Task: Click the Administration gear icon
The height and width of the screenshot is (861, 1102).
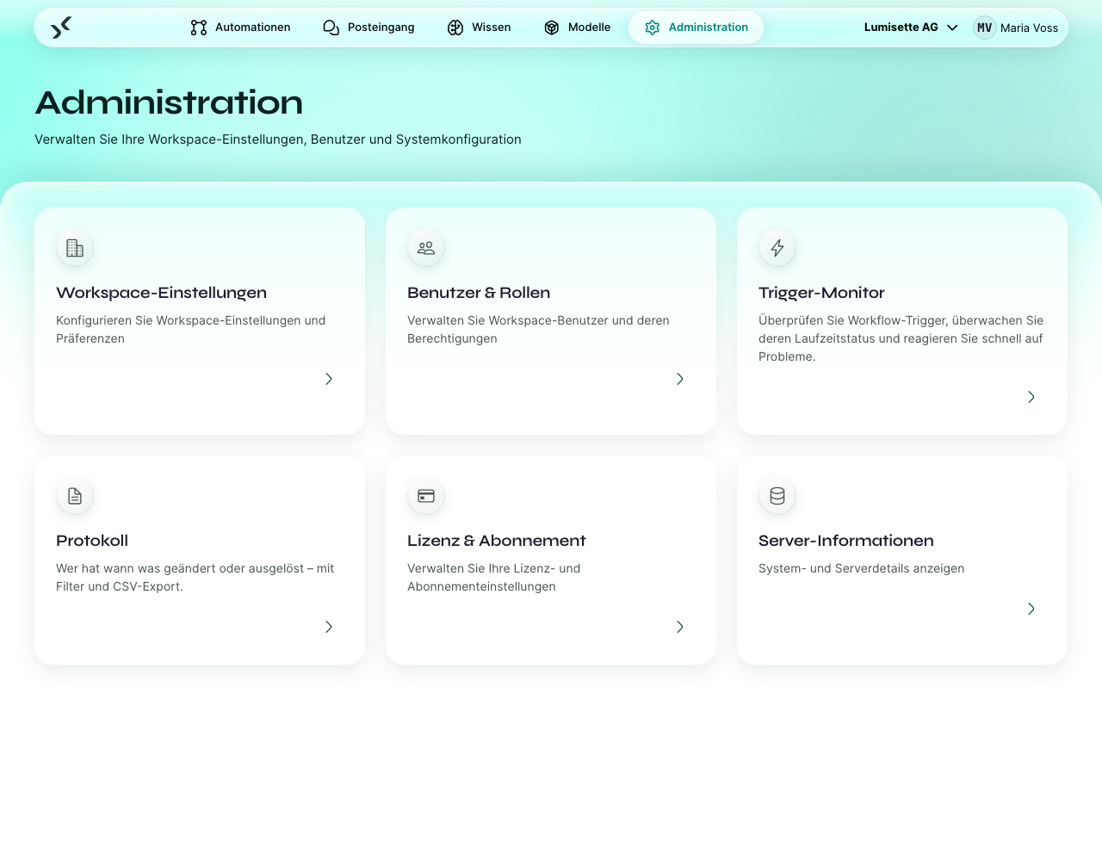Action: click(653, 28)
